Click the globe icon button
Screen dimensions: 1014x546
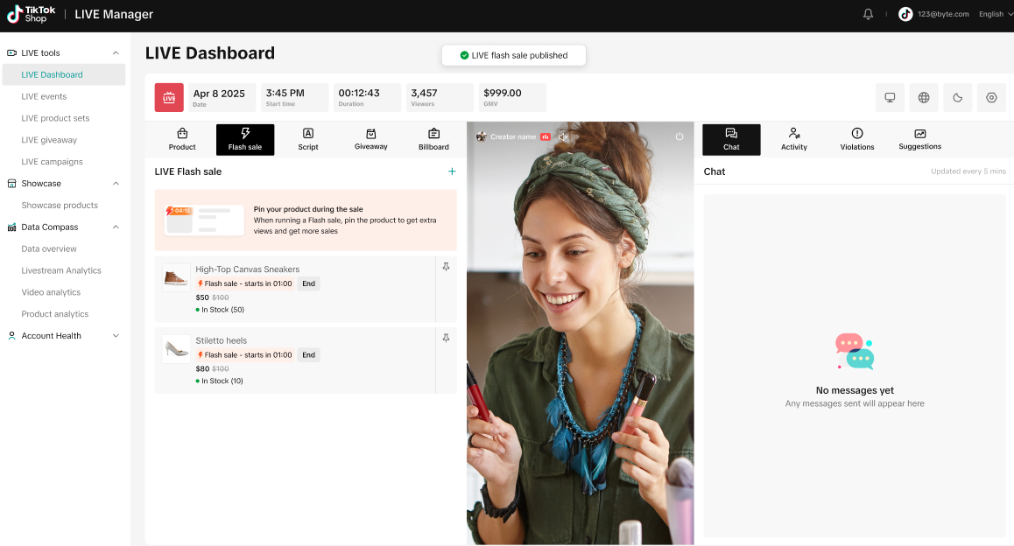[x=924, y=98]
